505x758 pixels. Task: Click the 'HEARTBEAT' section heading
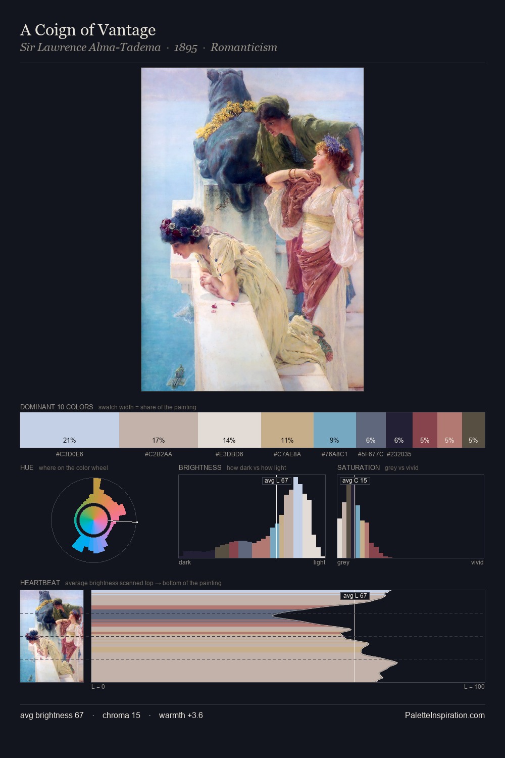coord(40,583)
